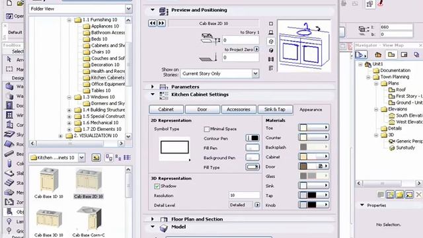Expand 1.4 Building Structure folder
The height and width of the screenshot is (238, 423).
69,110
